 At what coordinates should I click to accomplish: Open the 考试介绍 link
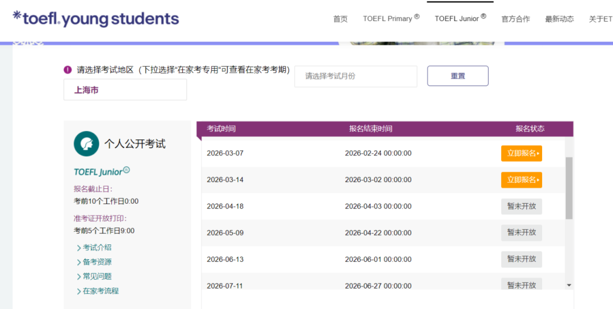click(x=97, y=248)
